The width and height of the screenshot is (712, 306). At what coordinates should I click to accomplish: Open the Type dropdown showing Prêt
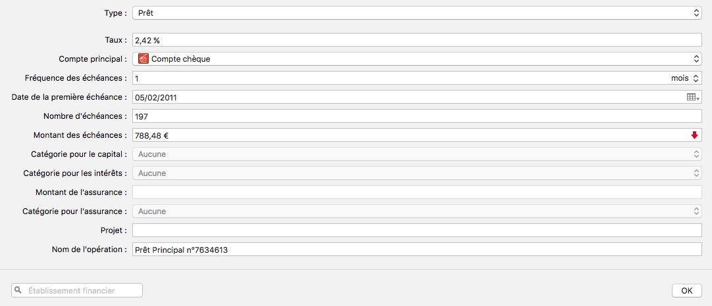(417, 12)
